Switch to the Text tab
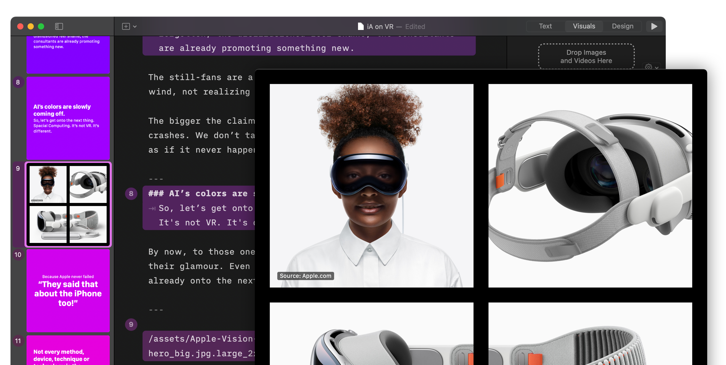Screen dimensions: 726x365 pos(545,26)
